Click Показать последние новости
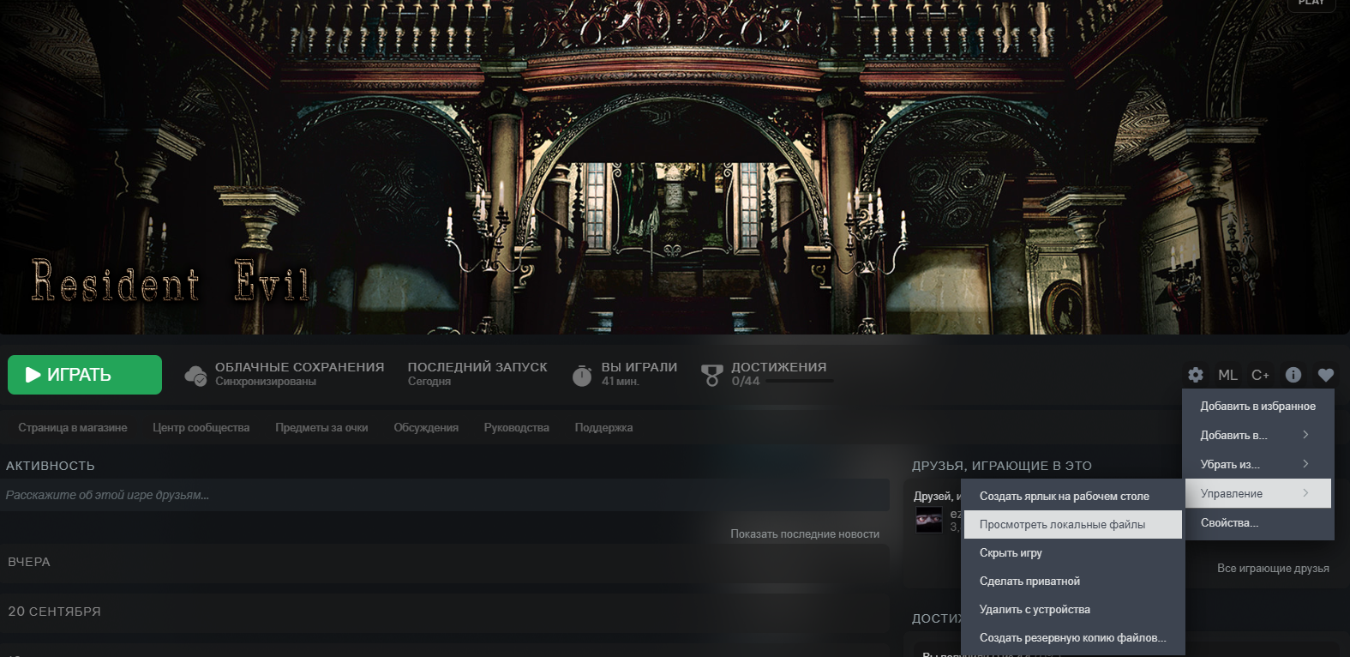This screenshot has width=1350, height=657. pyautogui.click(x=805, y=533)
